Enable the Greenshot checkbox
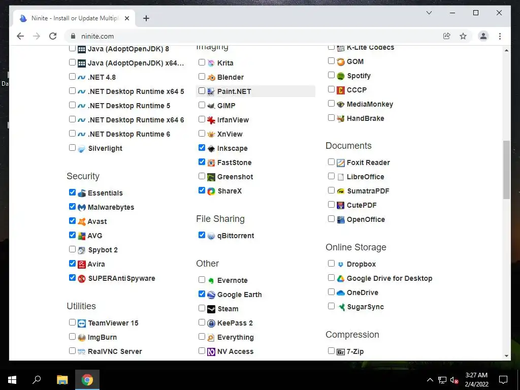 pos(202,176)
